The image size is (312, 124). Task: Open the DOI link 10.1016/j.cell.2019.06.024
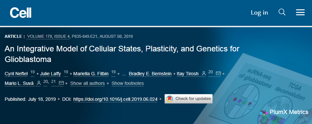click(x=115, y=99)
